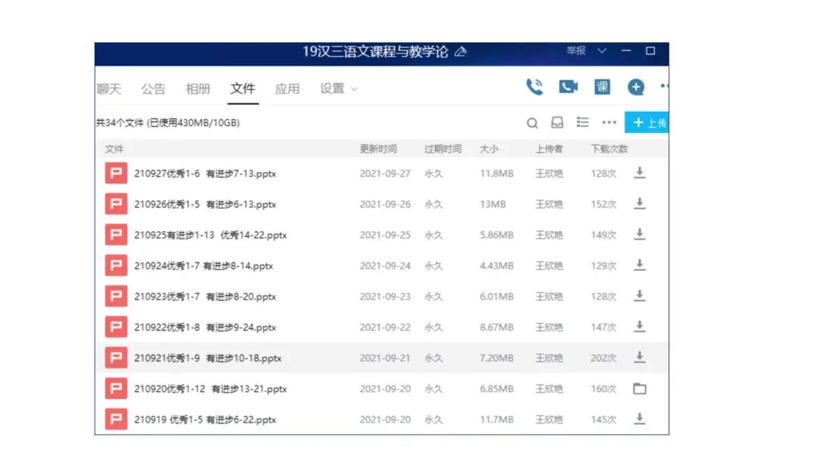Click the folder icon on the 210920 row
The width and height of the screenshot is (817, 459).
coord(640,388)
